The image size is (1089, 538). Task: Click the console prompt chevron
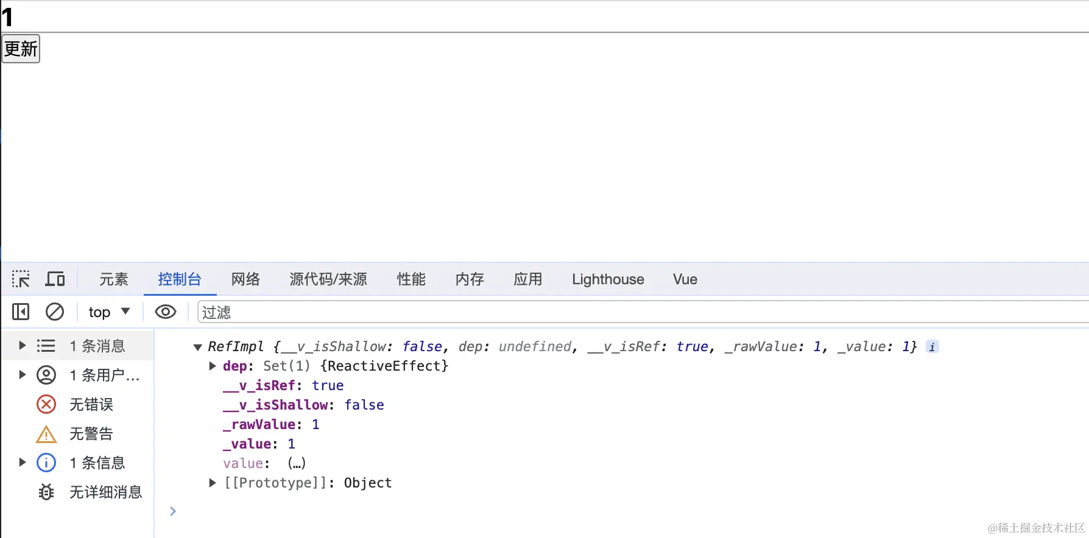coord(173,511)
